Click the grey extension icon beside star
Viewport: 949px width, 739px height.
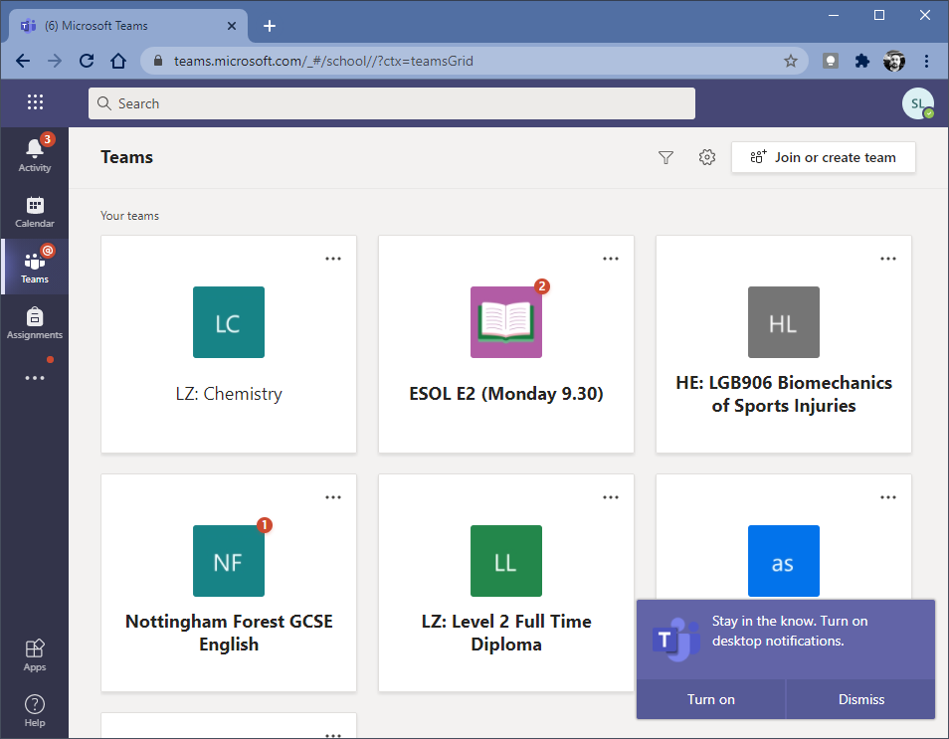click(x=831, y=61)
